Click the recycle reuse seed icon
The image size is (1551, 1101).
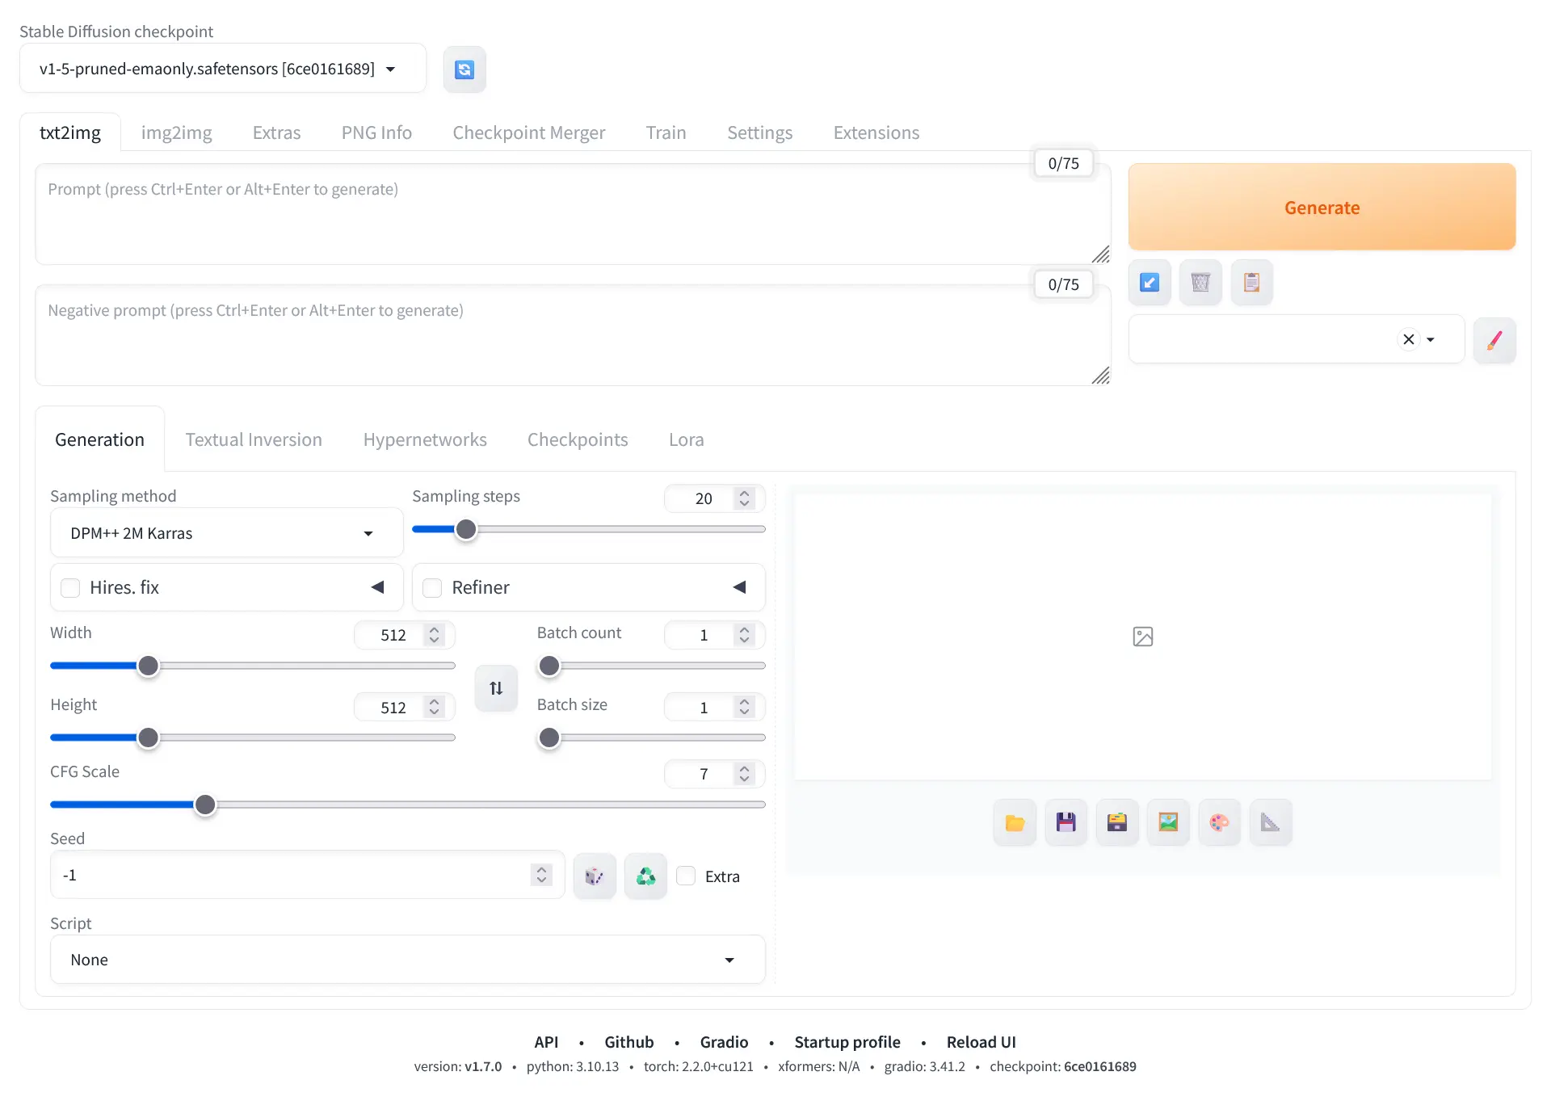[646, 876]
